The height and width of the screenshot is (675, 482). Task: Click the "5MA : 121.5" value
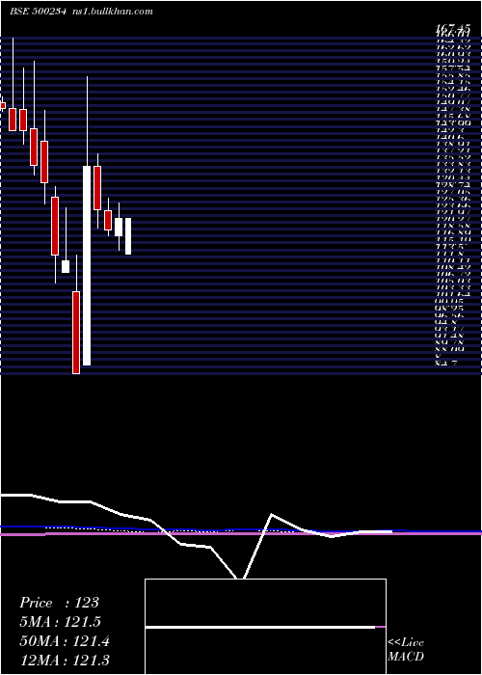click(x=60, y=622)
